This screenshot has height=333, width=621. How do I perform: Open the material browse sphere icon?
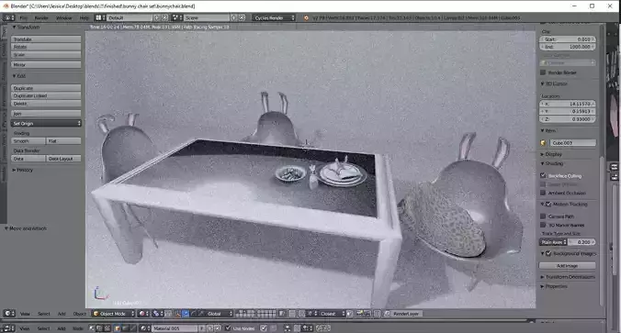(145, 328)
